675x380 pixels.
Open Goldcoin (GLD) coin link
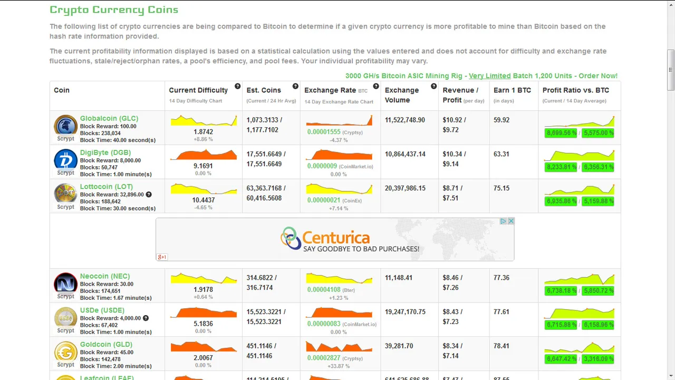(106, 344)
